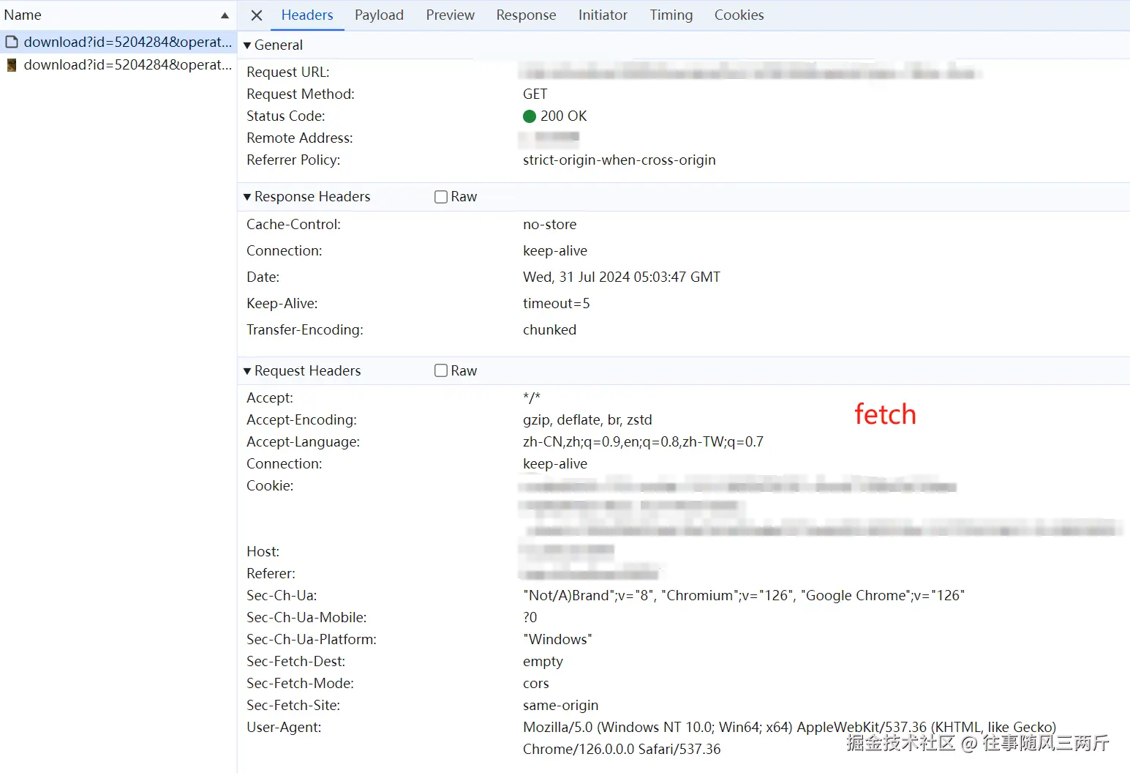Click the Sec-Ch-Ua-Mobile value '?0'
1130x773 pixels.
click(x=530, y=617)
